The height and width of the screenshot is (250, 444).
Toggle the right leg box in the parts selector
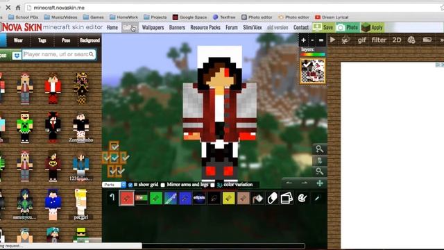click(x=120, y=171)
